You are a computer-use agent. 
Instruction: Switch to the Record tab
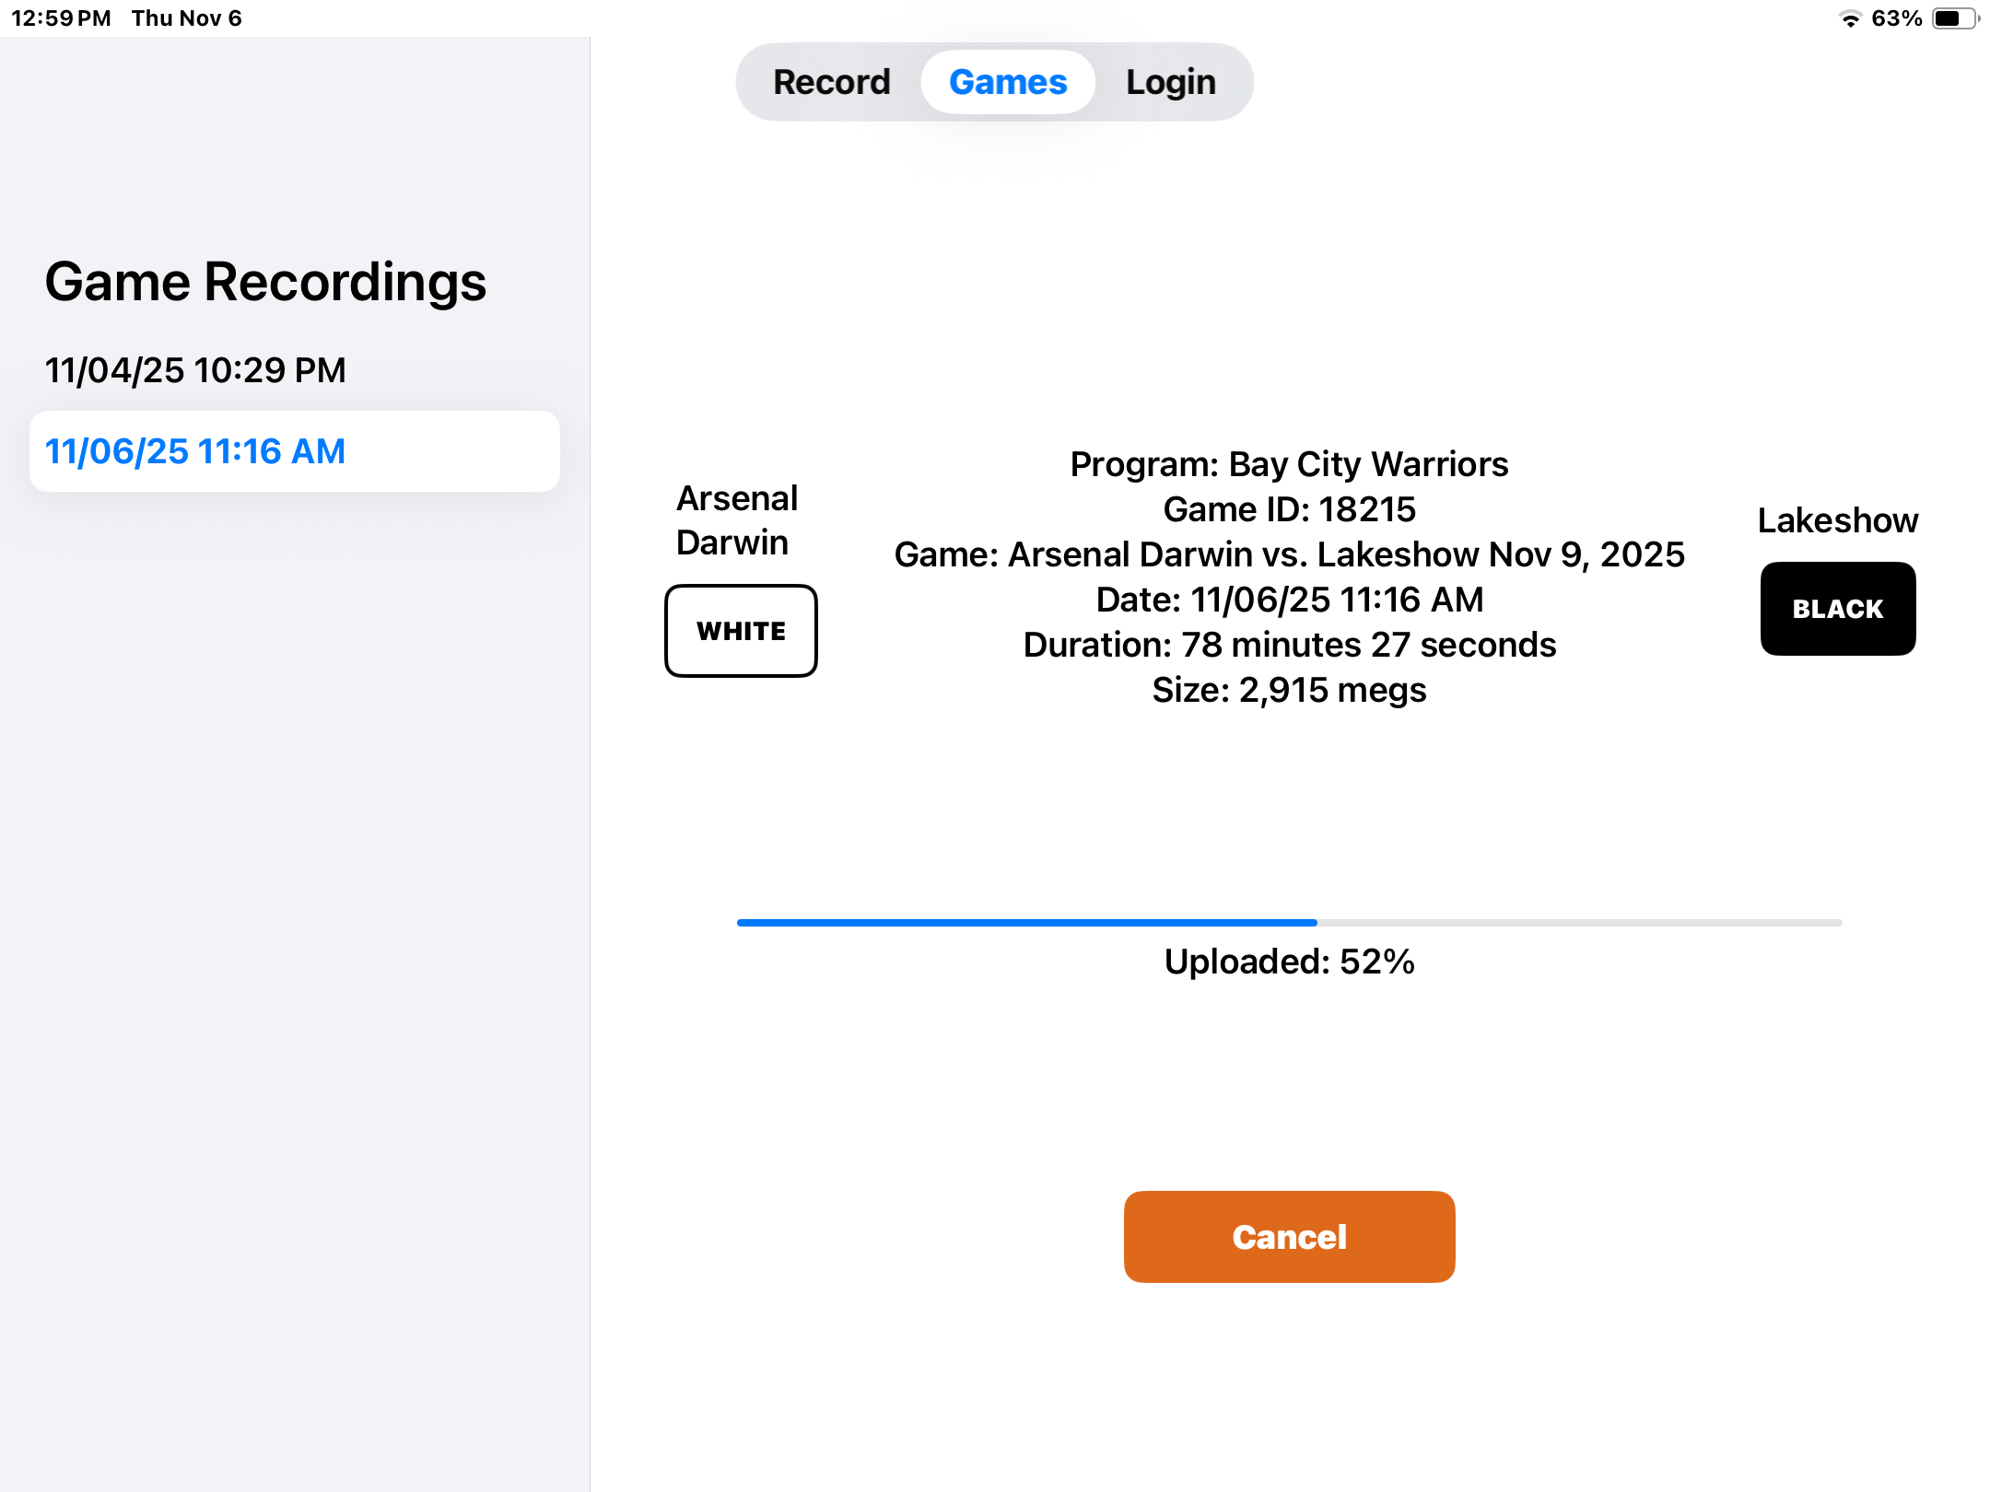click(831, 82)
